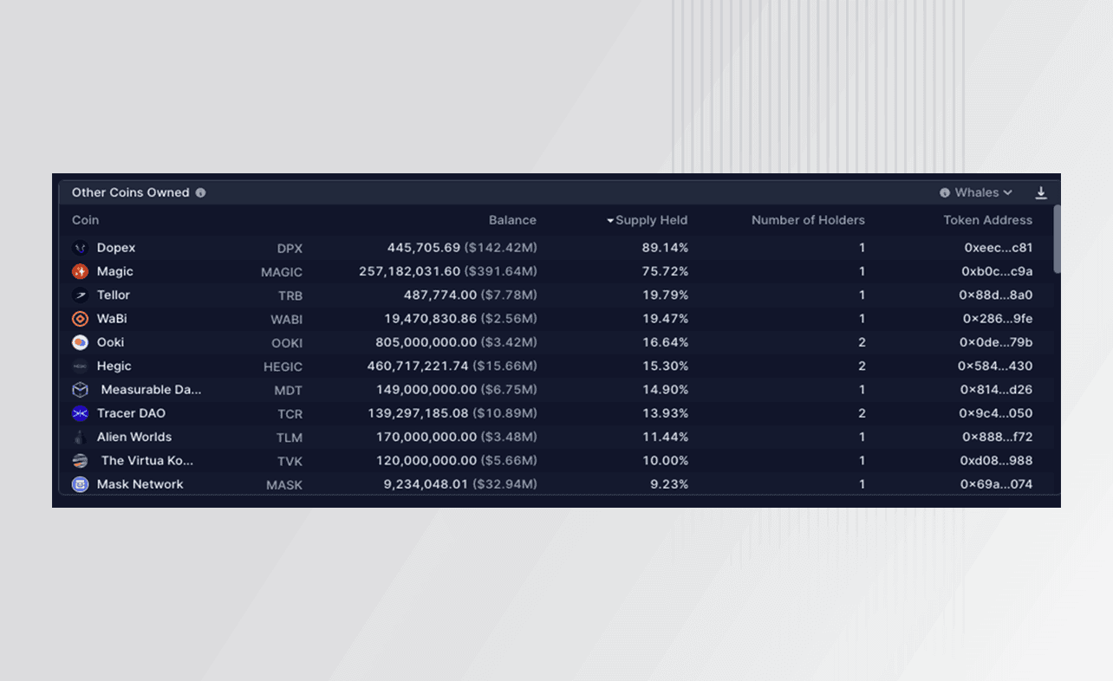
Task: Click the MDT ticker symbol
Action: click(x=289, y=391)
